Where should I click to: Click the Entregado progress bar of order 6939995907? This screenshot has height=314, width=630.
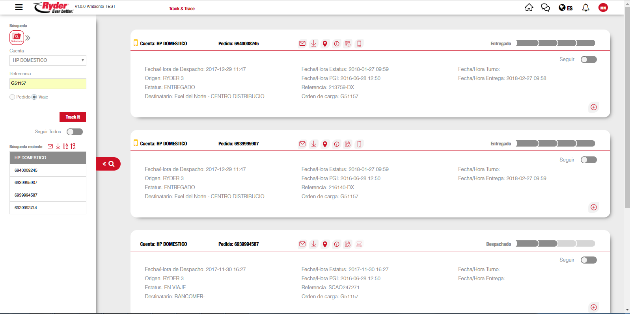[555, 144]
